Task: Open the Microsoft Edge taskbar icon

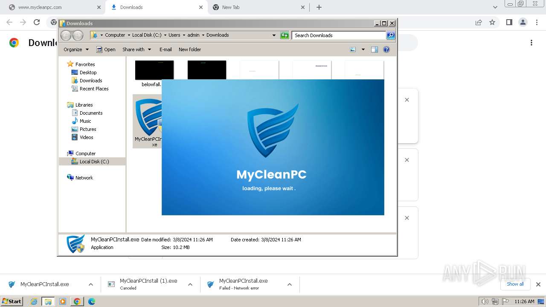Action: [x=91, y=301]
